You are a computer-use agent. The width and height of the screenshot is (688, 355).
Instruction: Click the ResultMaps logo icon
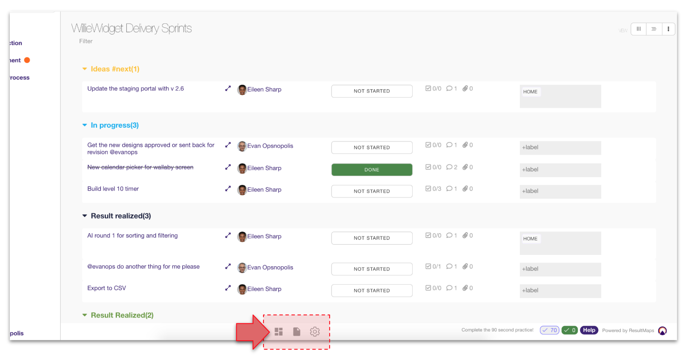[662, 330]
